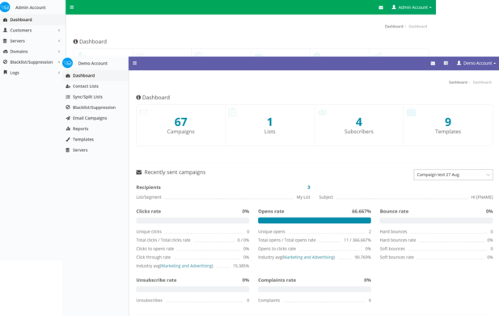Open Logs in Admin sidebar

[15, 73]
